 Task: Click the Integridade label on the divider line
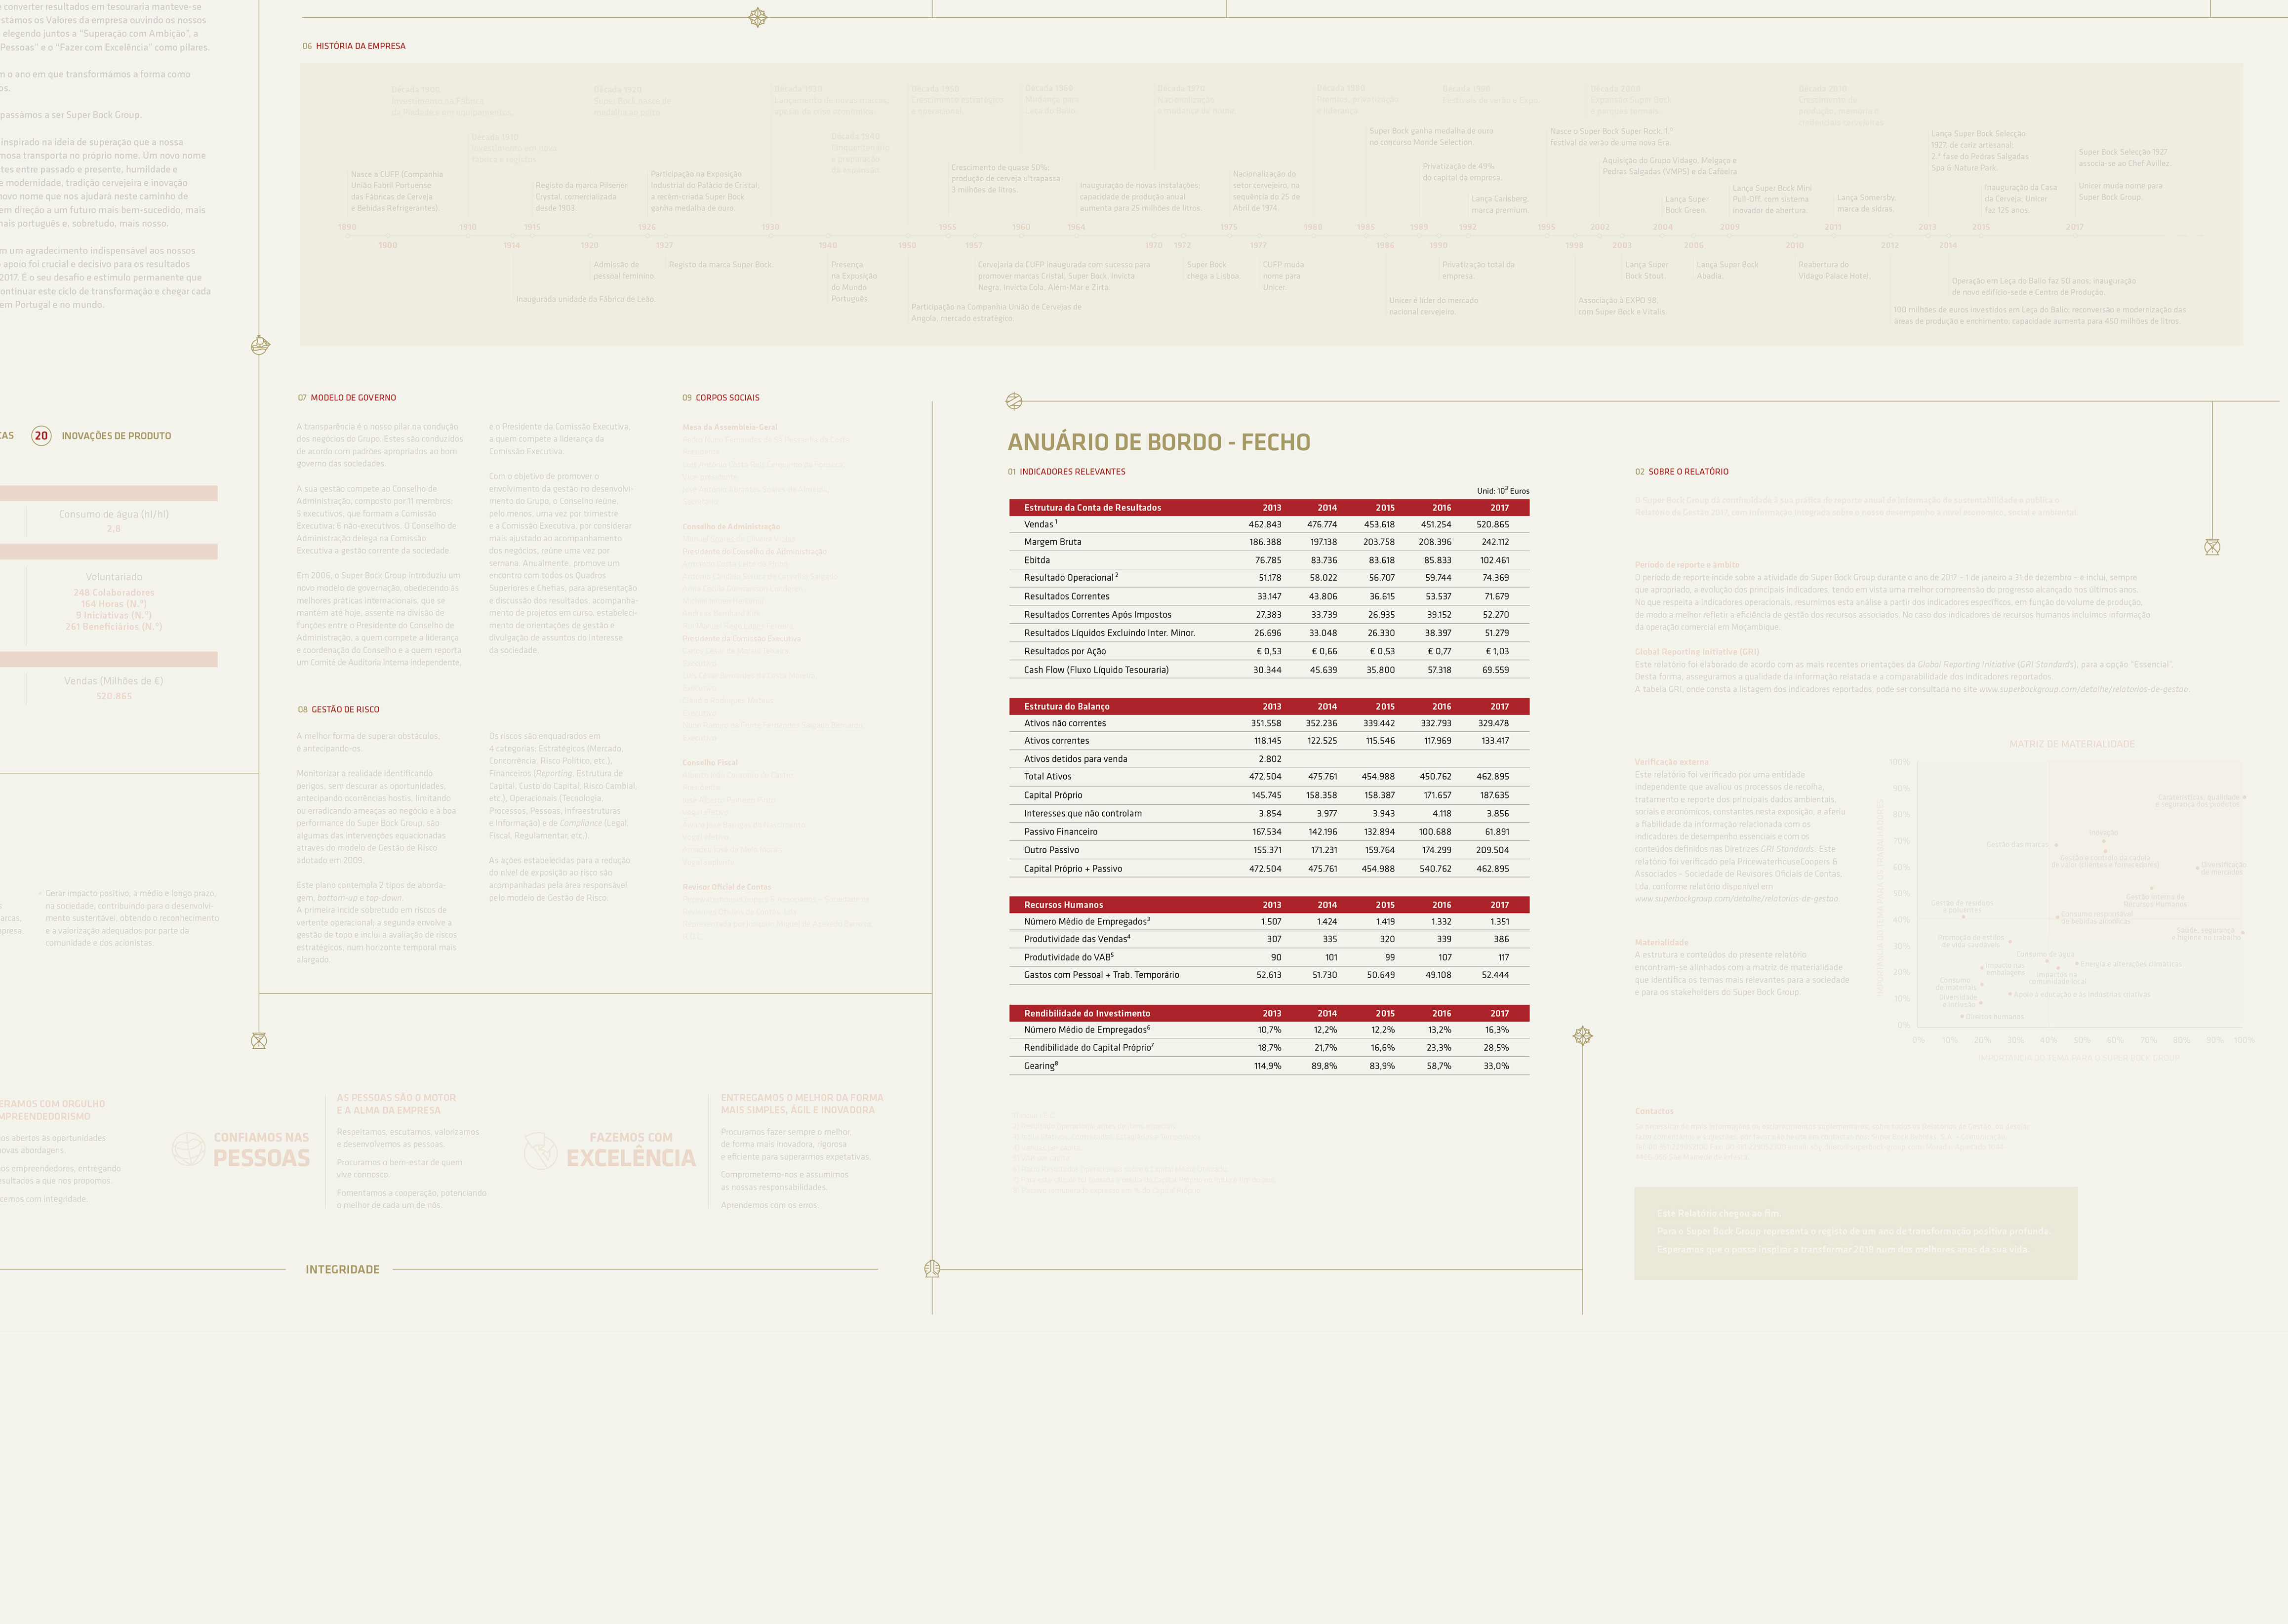point(342,1269)
